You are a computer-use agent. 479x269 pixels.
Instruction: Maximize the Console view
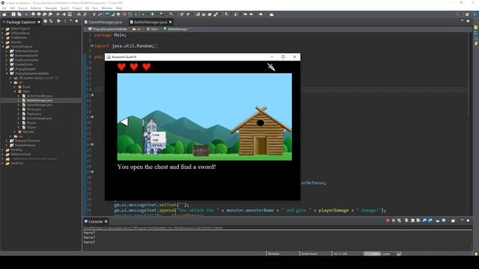pyautogui.click(x=468, y=220)
